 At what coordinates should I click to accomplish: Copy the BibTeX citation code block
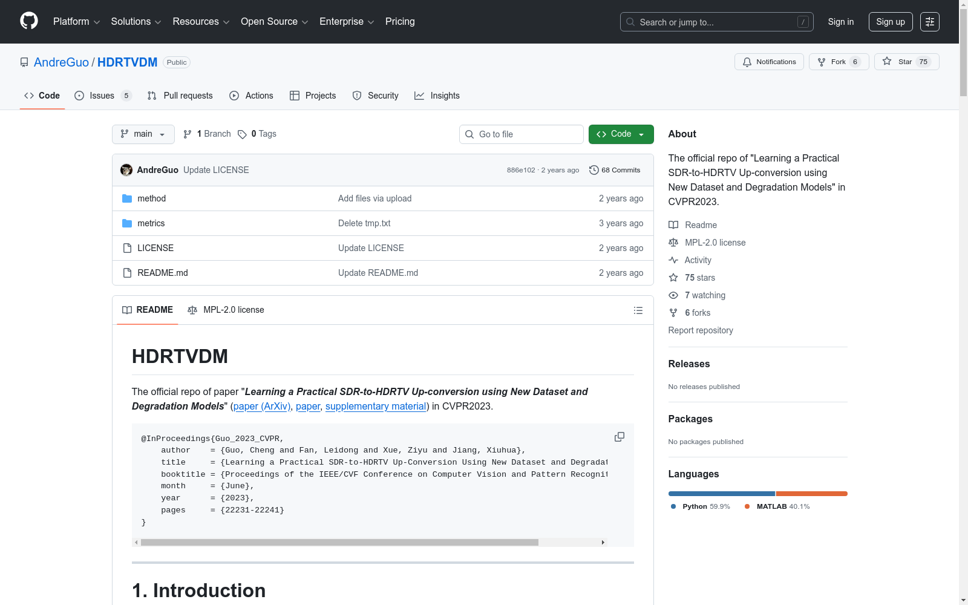(619, 437)
